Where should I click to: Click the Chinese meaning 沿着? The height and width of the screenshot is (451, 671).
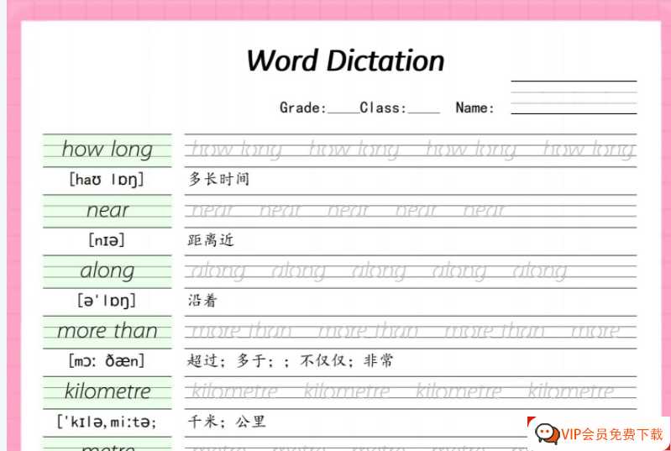(202, 301)
